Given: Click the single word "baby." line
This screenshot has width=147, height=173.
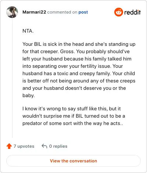Looking at the screenshot, I should pyautogui.click(x=29, y=95).
